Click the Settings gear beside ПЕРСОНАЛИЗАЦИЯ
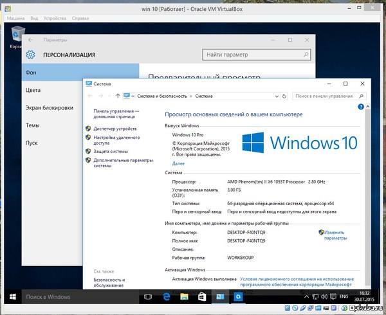Screen dimensions: 386x315 30,55
